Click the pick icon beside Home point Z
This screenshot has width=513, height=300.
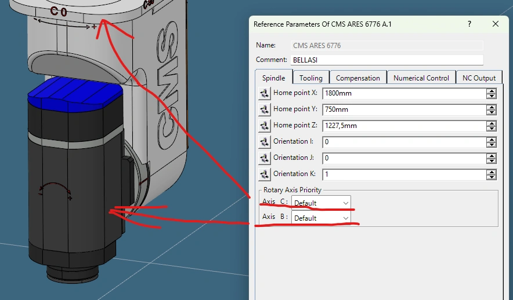265,126
